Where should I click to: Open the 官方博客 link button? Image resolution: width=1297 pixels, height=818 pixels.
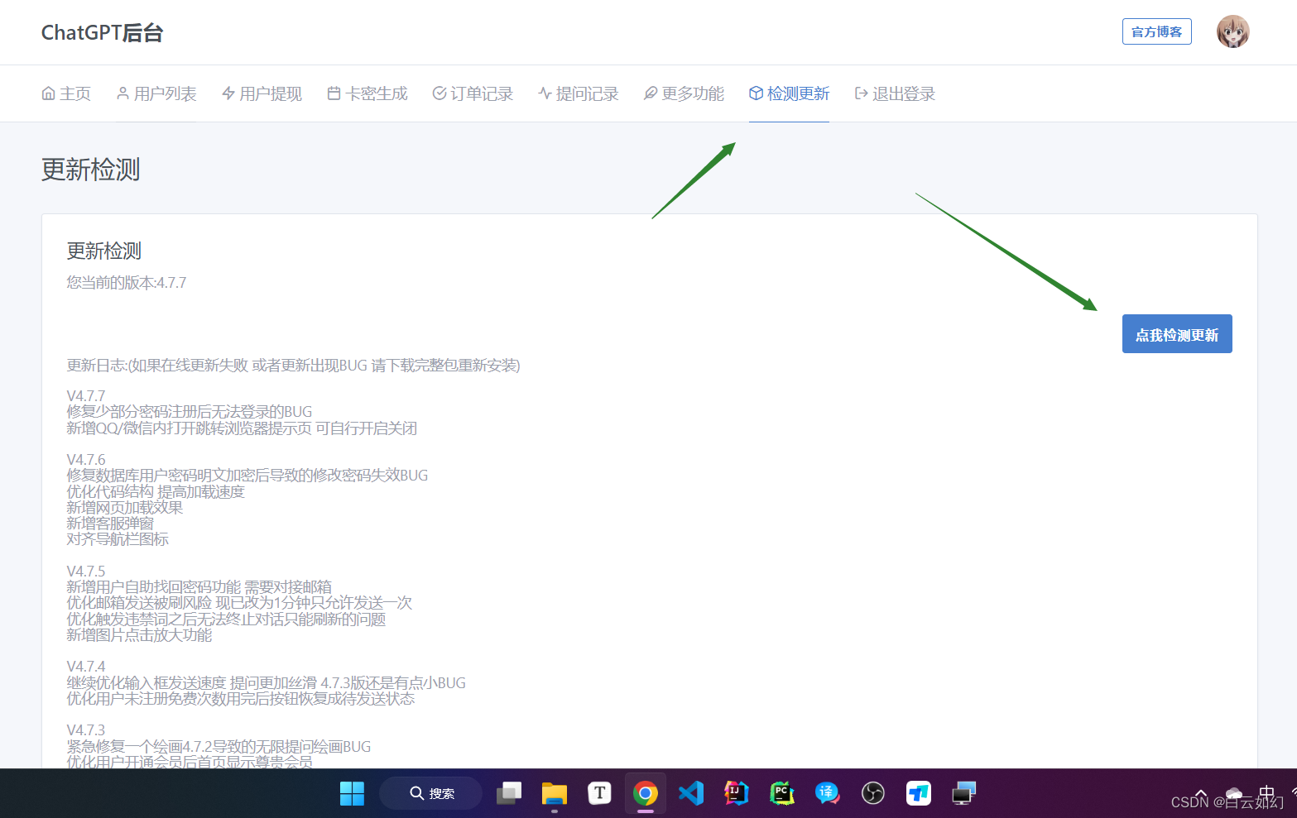coord(1156,31)
